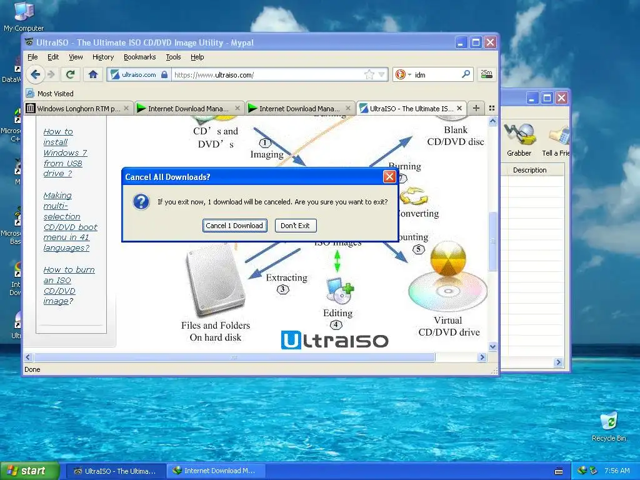Open How to install Windows 7 link

tap(65, 152)
